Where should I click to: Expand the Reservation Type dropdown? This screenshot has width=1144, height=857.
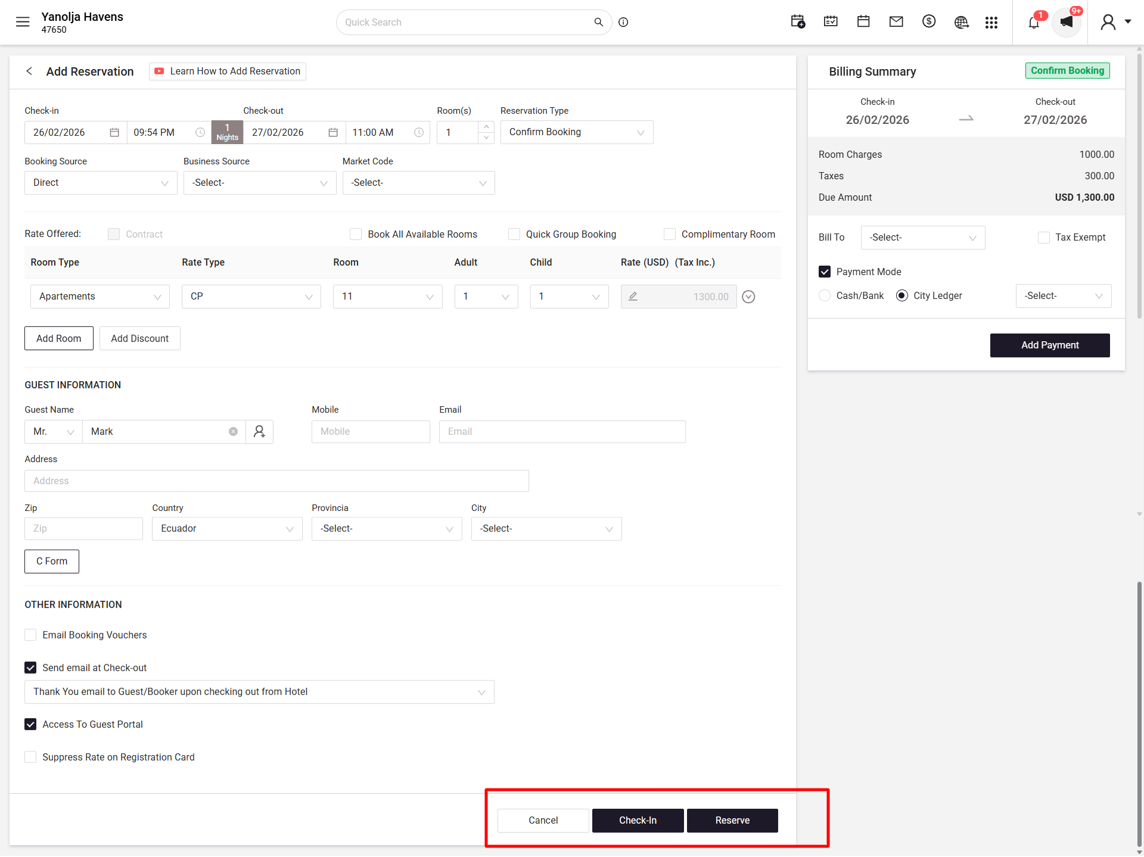(x=577, y=132)
